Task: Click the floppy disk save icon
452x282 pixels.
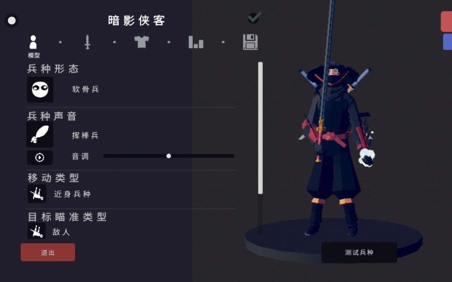Action: tap(250, 42)
